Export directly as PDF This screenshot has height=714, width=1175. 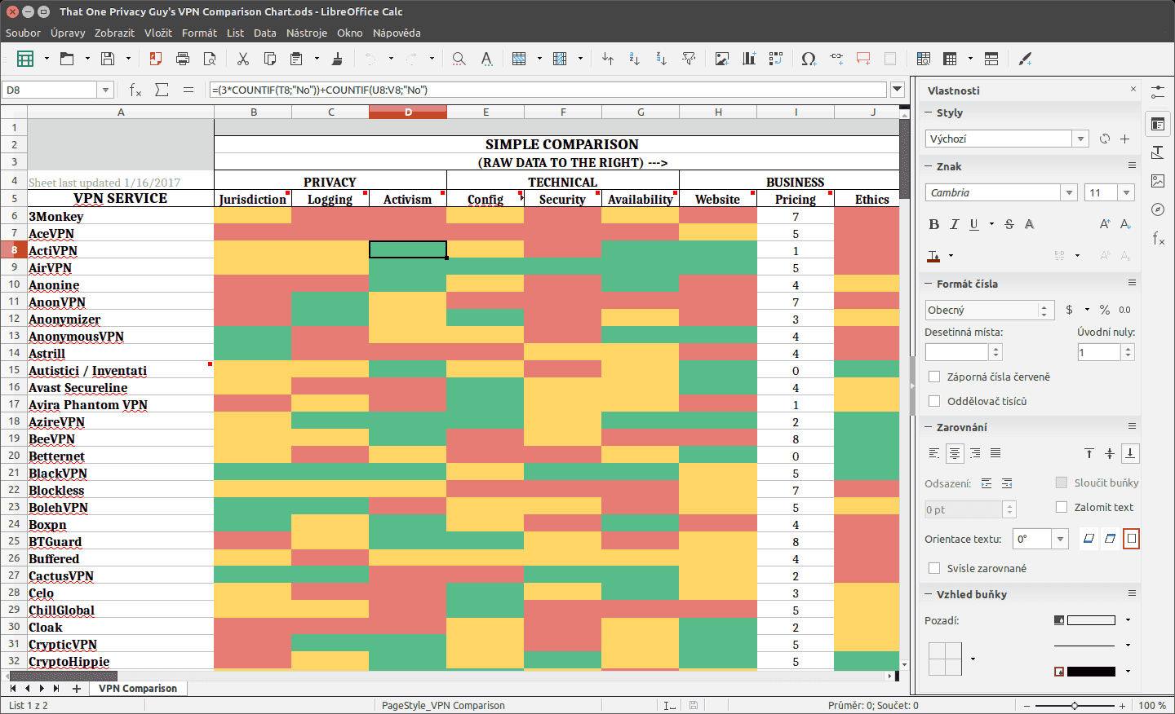[x=155, y=59]
